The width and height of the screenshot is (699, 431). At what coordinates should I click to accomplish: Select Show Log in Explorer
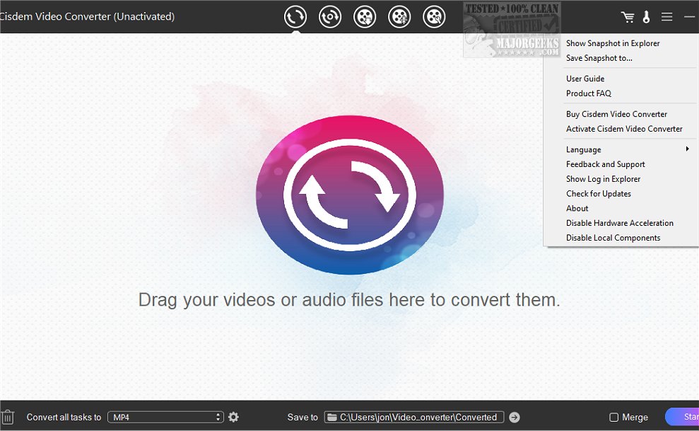(x=603, y=179)
